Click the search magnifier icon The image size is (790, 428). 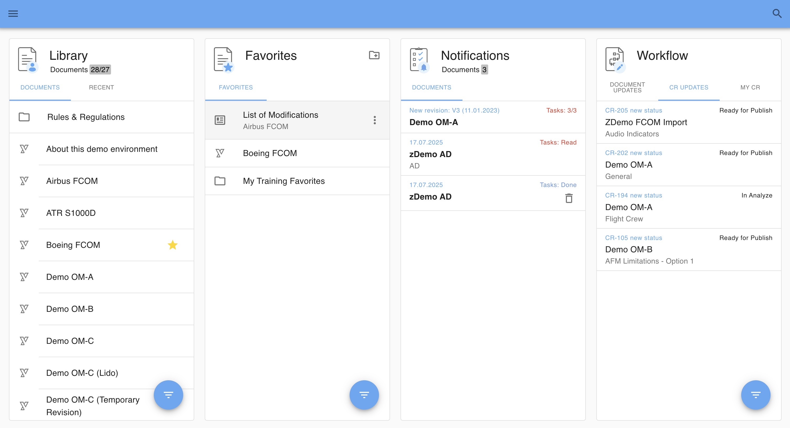pyautogui.click(x=777, y=13)
